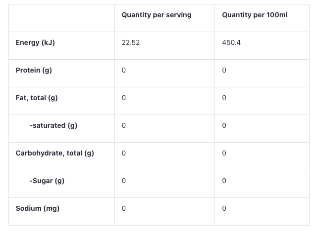This screenshot has height=231, width=317.
Task: Click Protein's per 100ml value cell
Action: coord(224,71)
